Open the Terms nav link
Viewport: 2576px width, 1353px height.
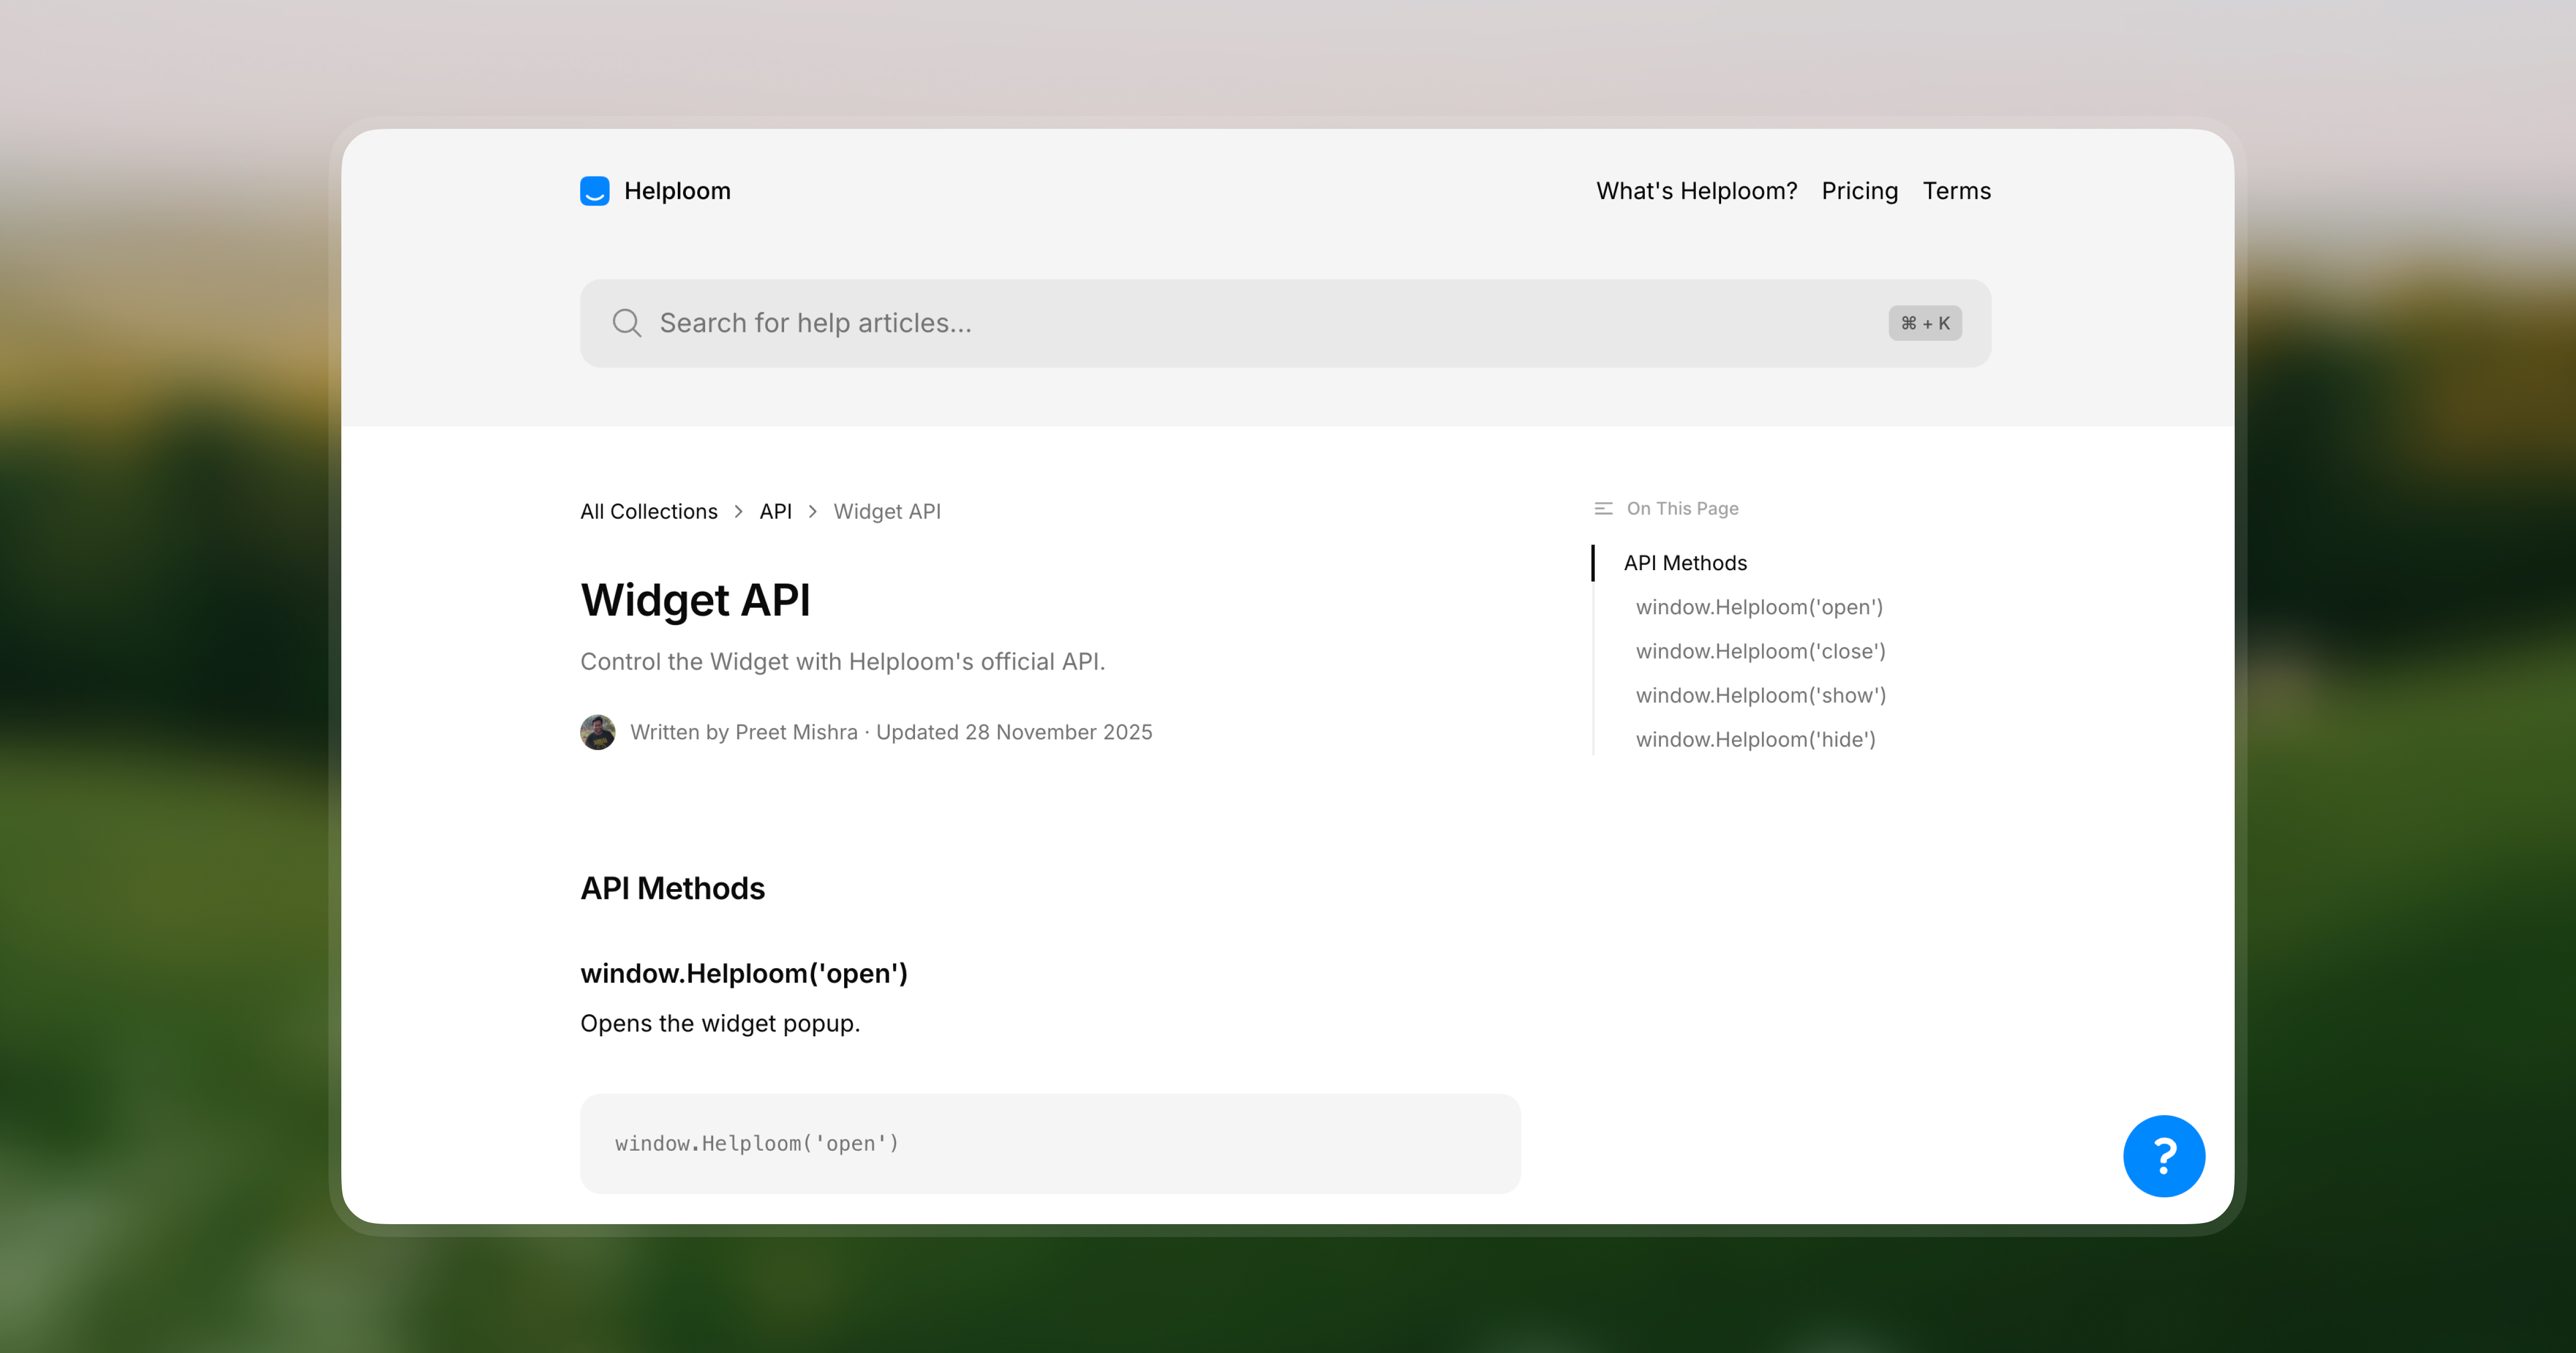click(x=1956, y=191)
